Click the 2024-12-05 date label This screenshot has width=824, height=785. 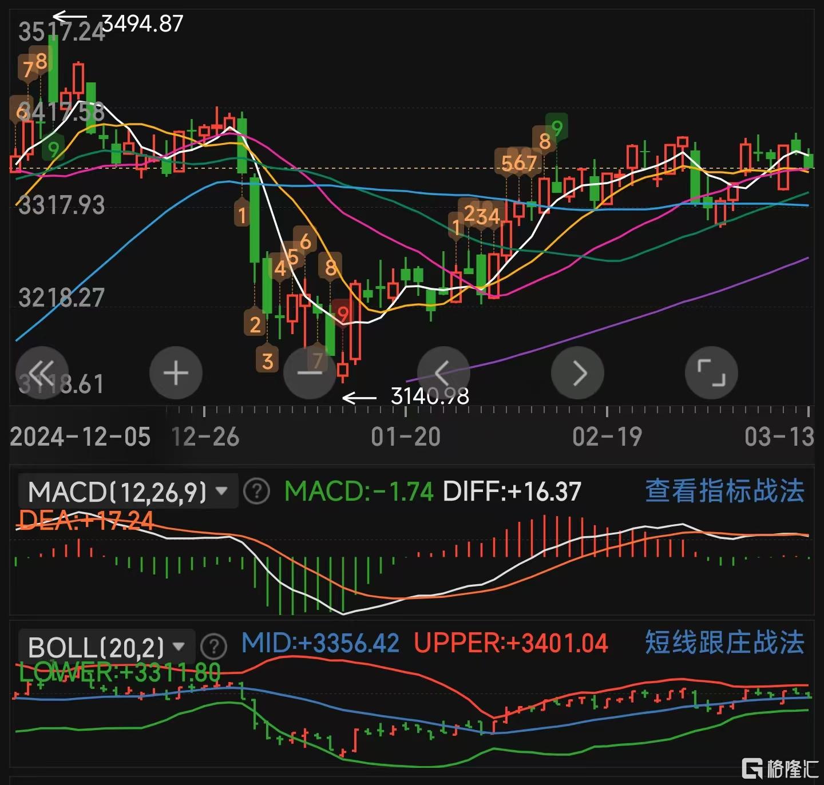pyautogui.click(x=80, y=437)
